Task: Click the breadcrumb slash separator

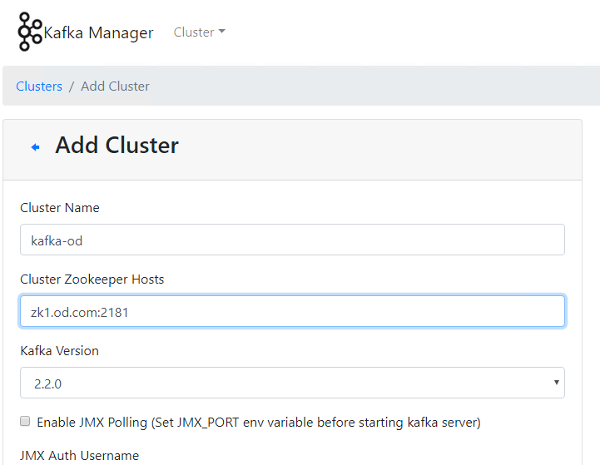Action: (72, 87)
